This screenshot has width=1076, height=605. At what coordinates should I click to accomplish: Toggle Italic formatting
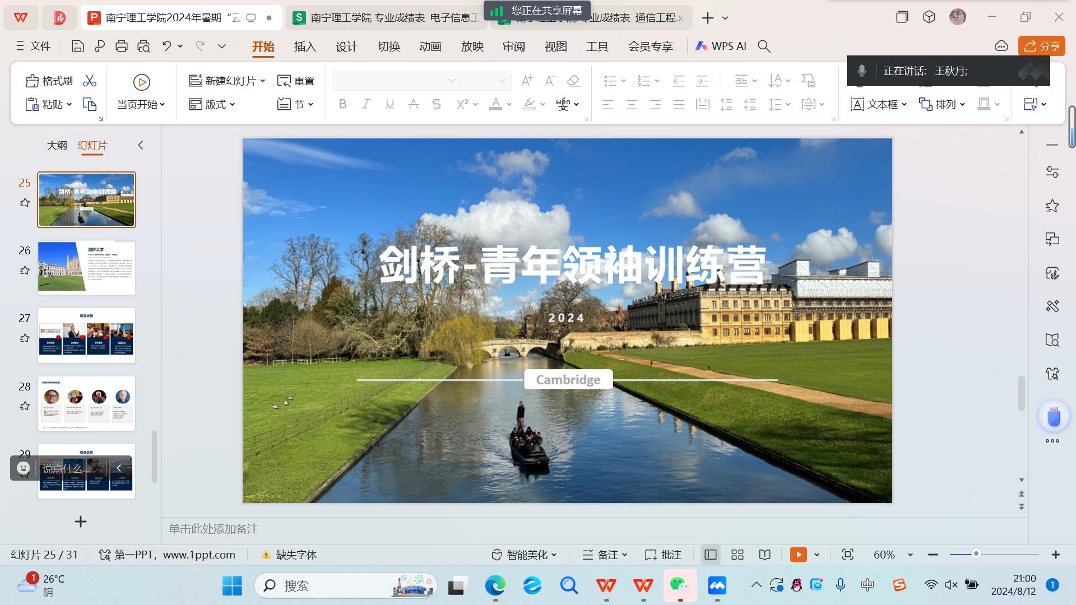click(366, 104)
